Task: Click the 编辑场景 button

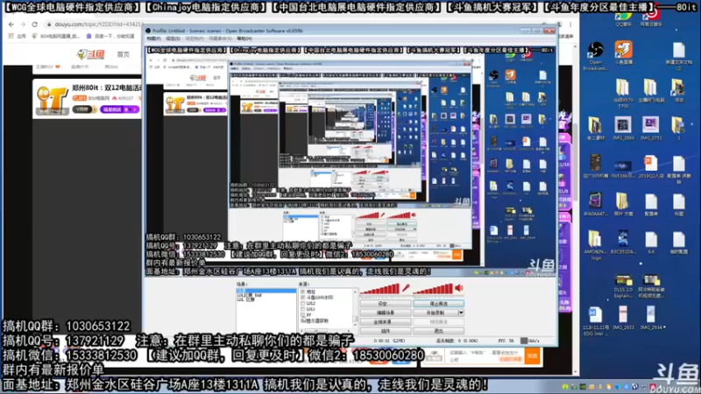Action: 386,313
